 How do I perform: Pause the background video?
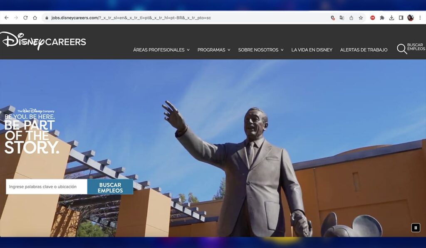(x=416, y=228)
